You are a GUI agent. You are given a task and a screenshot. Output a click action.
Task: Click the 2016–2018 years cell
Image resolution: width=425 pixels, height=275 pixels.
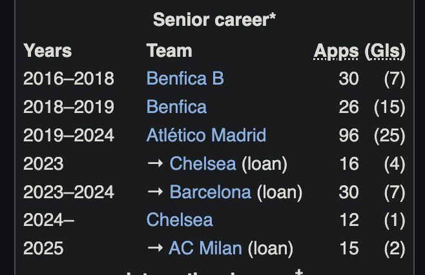pos(68,79)
